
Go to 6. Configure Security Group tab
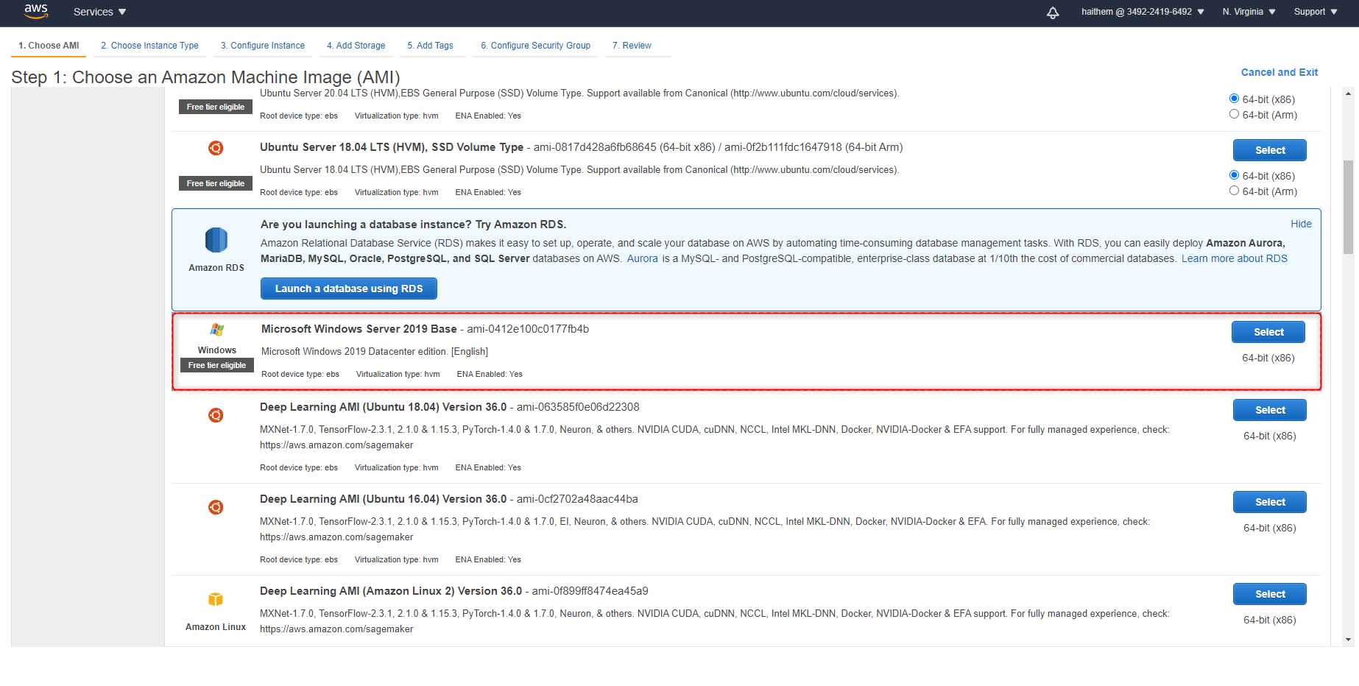(x=536, y=46)
